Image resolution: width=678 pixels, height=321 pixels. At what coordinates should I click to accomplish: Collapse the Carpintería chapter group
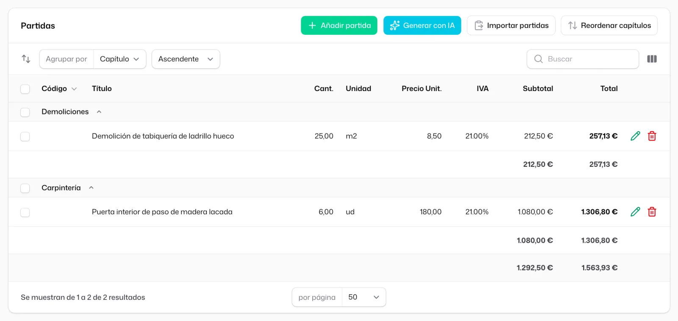(x=91, y=188)
